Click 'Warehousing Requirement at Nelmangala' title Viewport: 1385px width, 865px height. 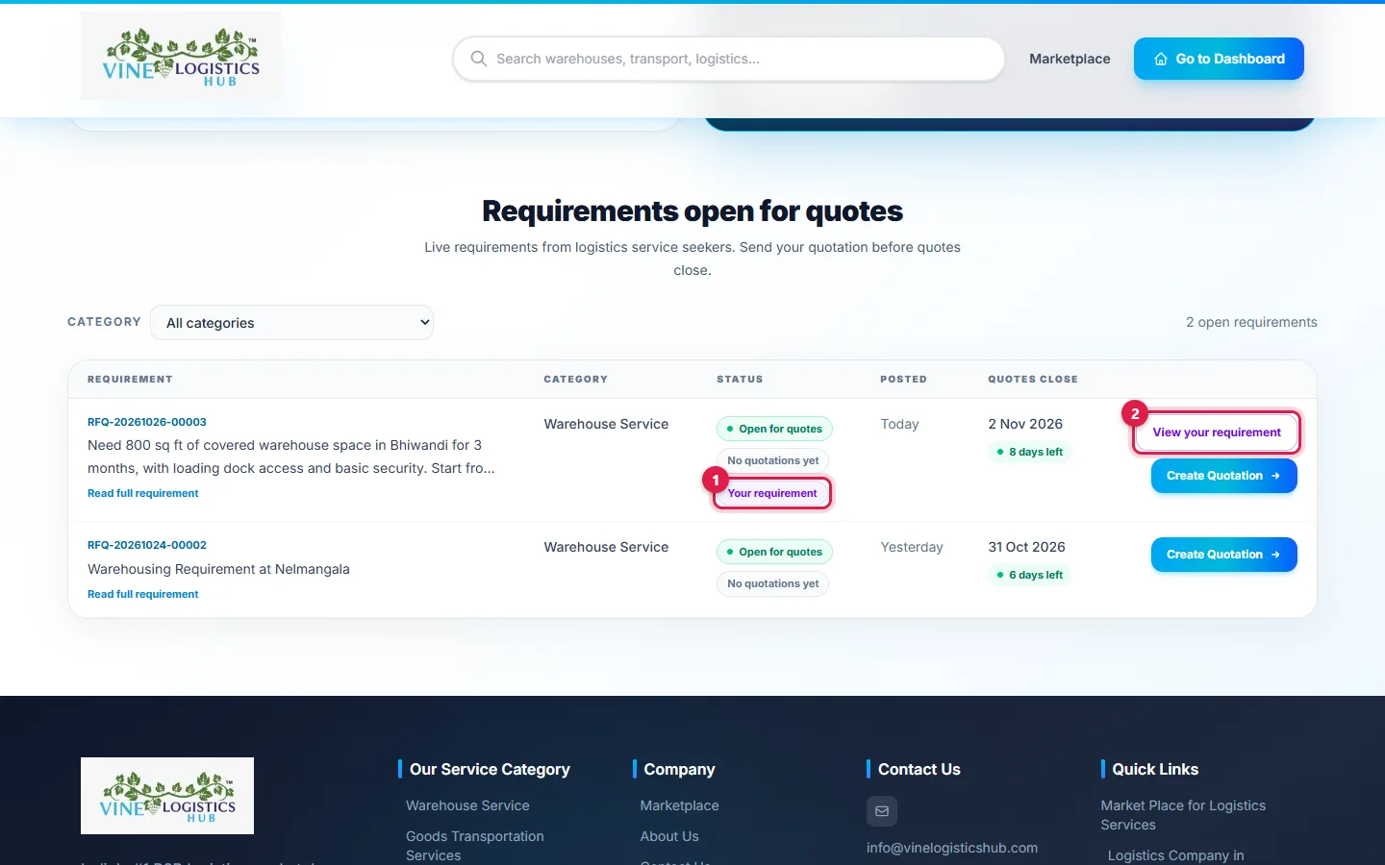218,569
